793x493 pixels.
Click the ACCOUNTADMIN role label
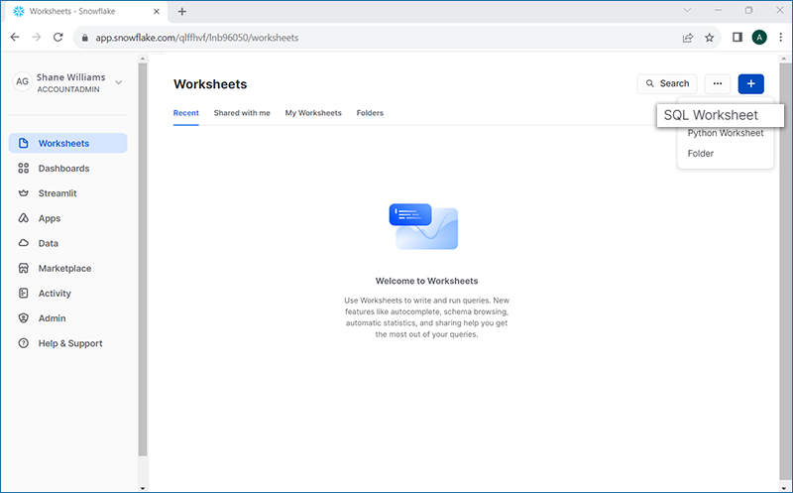[68, 89]
